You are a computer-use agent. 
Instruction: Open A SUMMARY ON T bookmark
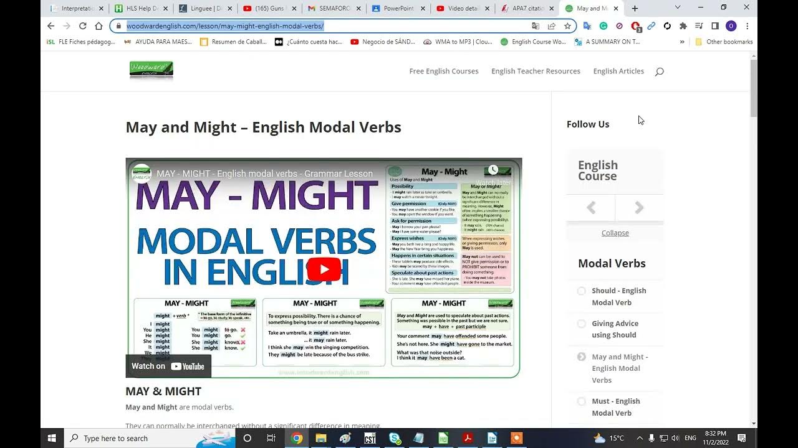pos(607,42)
